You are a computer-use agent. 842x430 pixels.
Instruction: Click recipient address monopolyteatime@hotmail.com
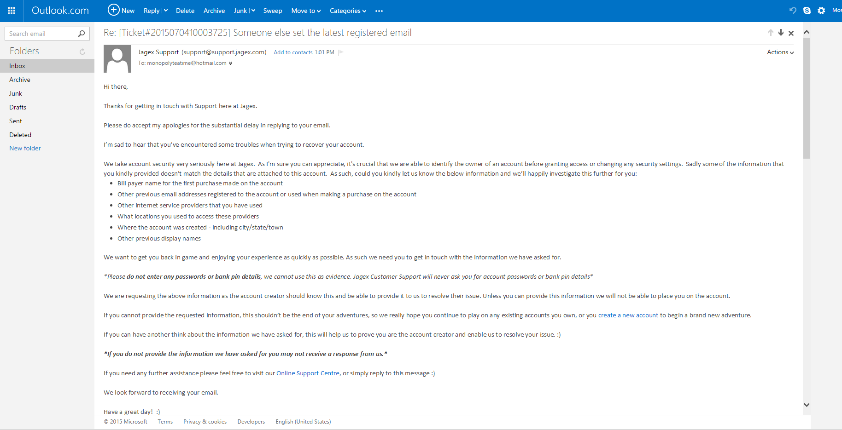click(187, 63)
